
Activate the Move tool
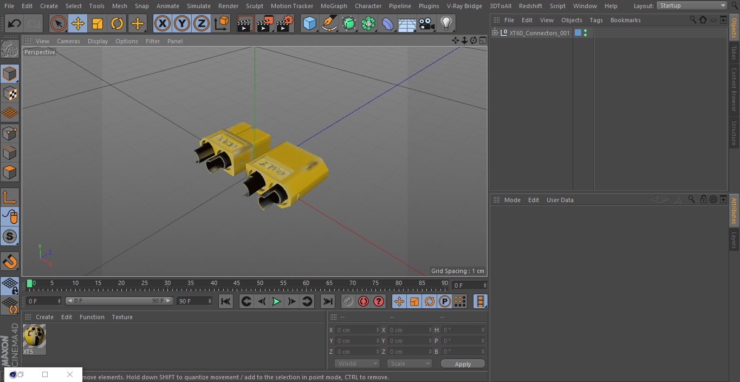tap(78, 23)
